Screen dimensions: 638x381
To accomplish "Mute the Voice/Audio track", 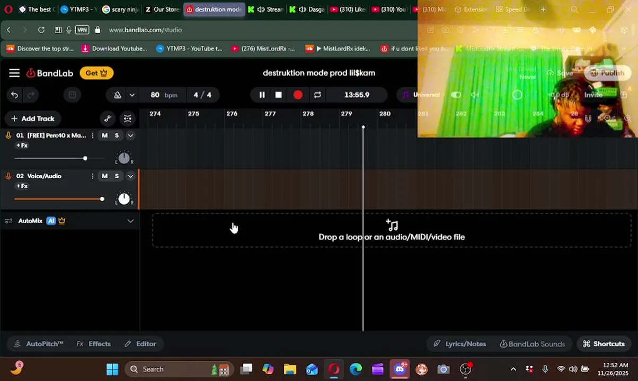I will coord(104,176).
